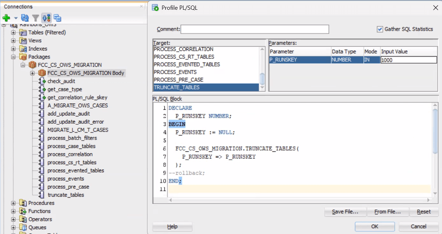Click the FCC_CS_OWS_MIGRATION Body icon
Screen dimensions: 442x234
pyautogui.click(x=42, y=73)
